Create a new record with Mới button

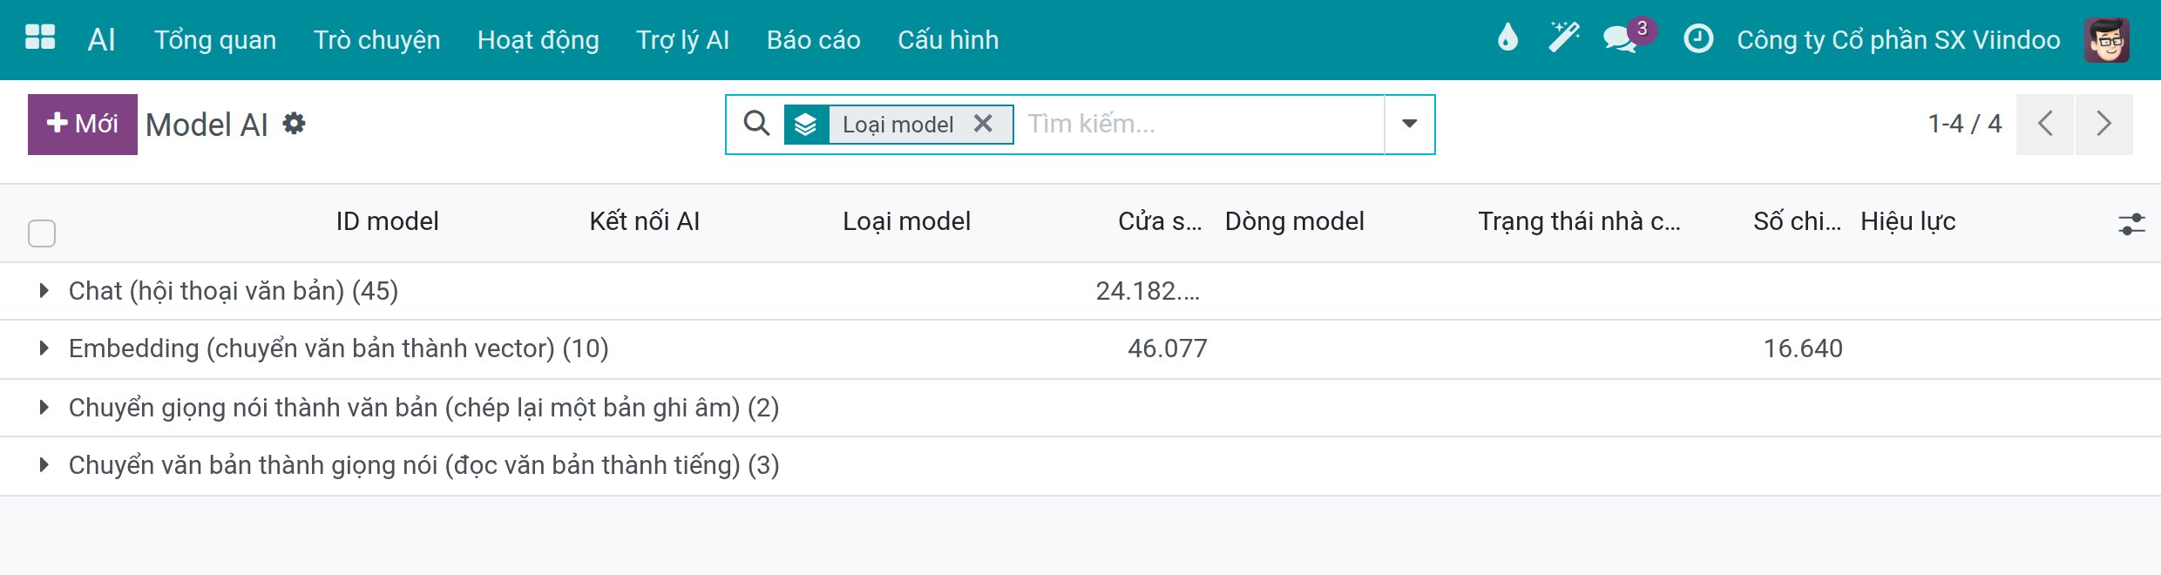pos(83,124)
